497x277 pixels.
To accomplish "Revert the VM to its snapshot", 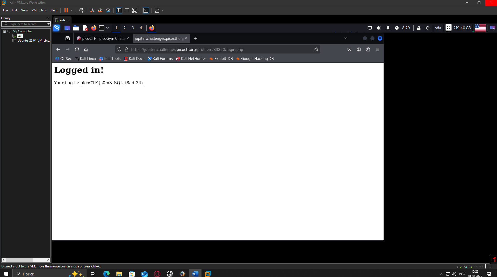I will [x=100, y=10].
